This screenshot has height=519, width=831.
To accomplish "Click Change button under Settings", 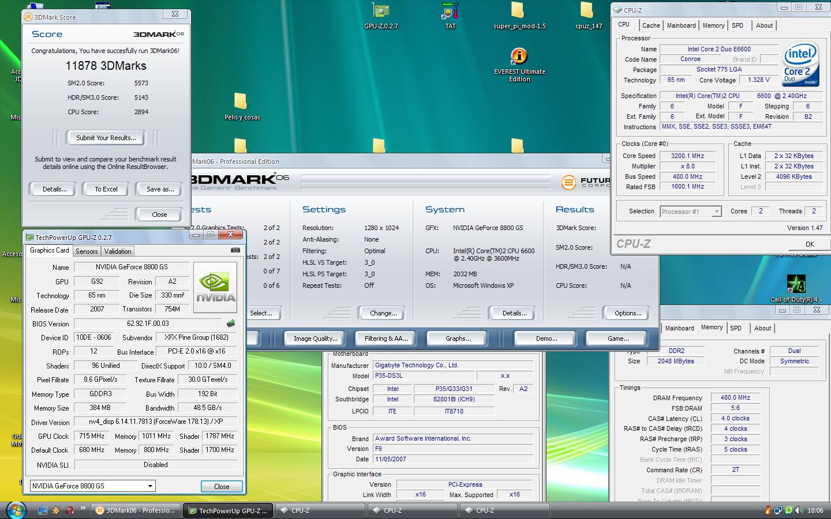I will [383, 313].
